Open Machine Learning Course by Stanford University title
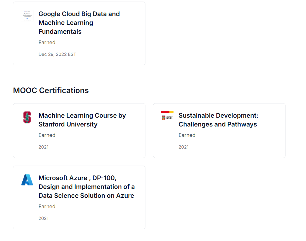306x241 pixels. pos(82,120)
